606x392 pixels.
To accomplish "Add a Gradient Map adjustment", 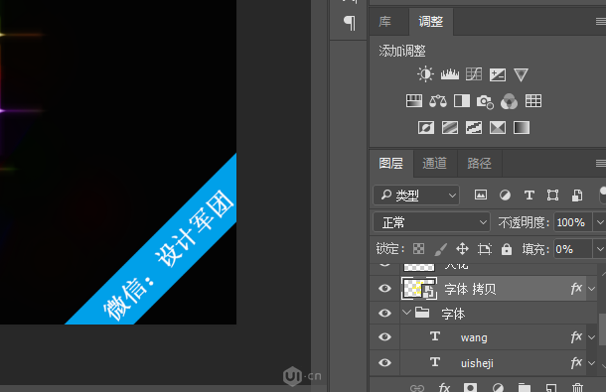I will [522, 127].
